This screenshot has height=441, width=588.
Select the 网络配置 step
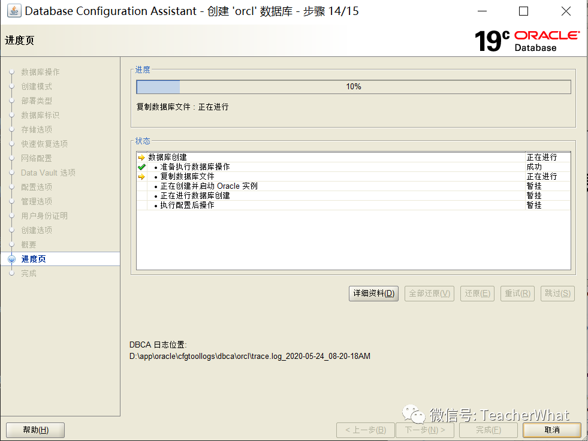[x=37, y=158]
